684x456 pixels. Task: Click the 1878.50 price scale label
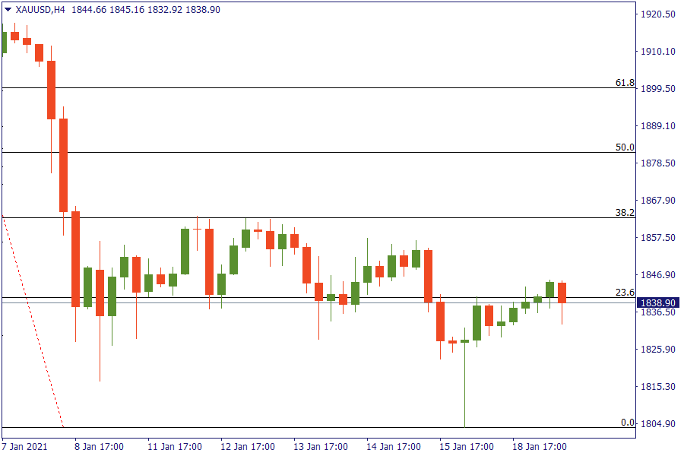click(x=658, y=163)
